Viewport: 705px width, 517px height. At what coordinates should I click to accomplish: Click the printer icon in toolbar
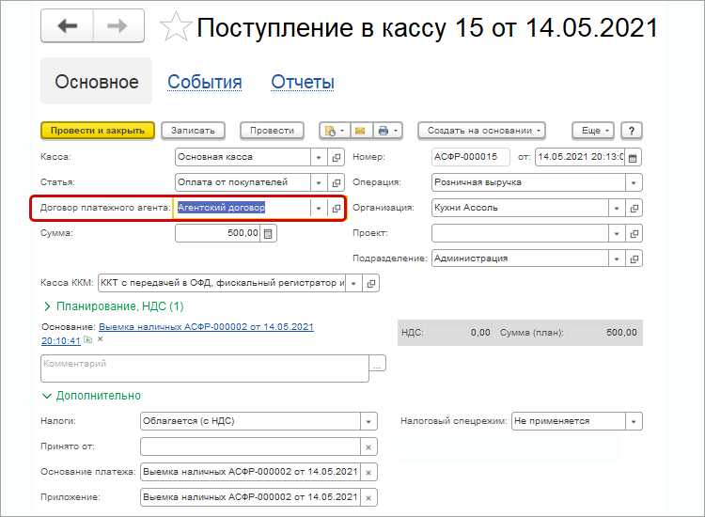[x=387, y=131]
